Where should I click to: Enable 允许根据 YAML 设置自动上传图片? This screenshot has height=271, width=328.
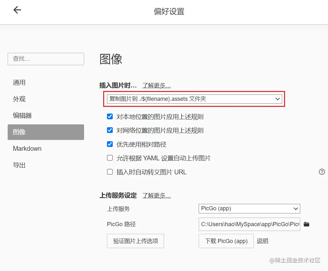coord(110,158)
